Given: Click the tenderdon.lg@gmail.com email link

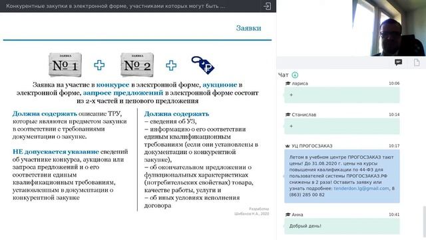Looking at the screenshot, I should tap(361, 188).
